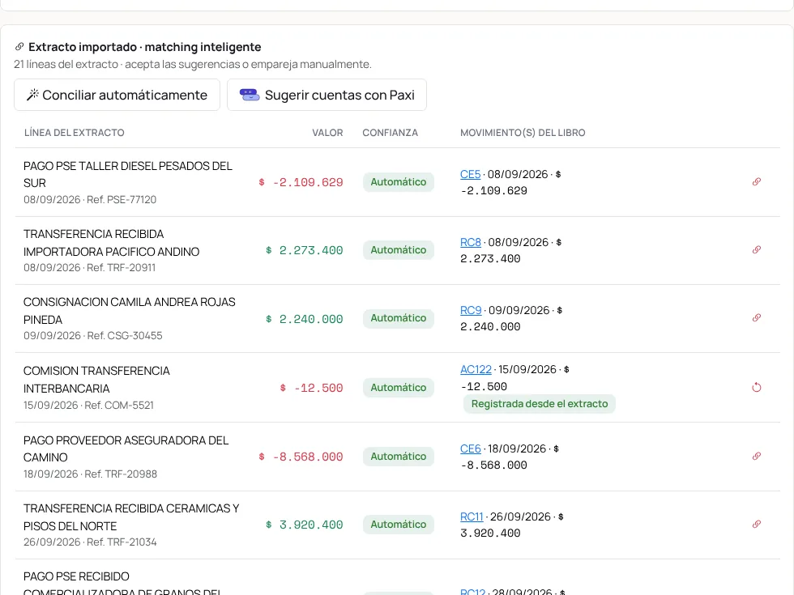This screenshot has width=794, height=595.
Task: Click the Automático badge for PSE-77120
Action: click(399, 181)
